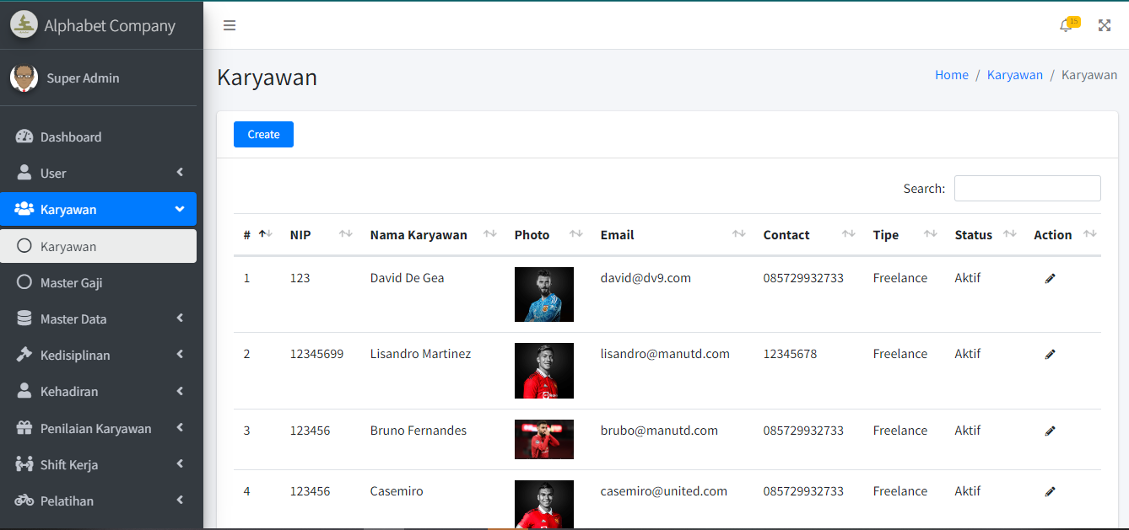Open Dashboard from the sidebar
The width and height of the screenshot is (1129, 530).
click(x=71, y=137)
